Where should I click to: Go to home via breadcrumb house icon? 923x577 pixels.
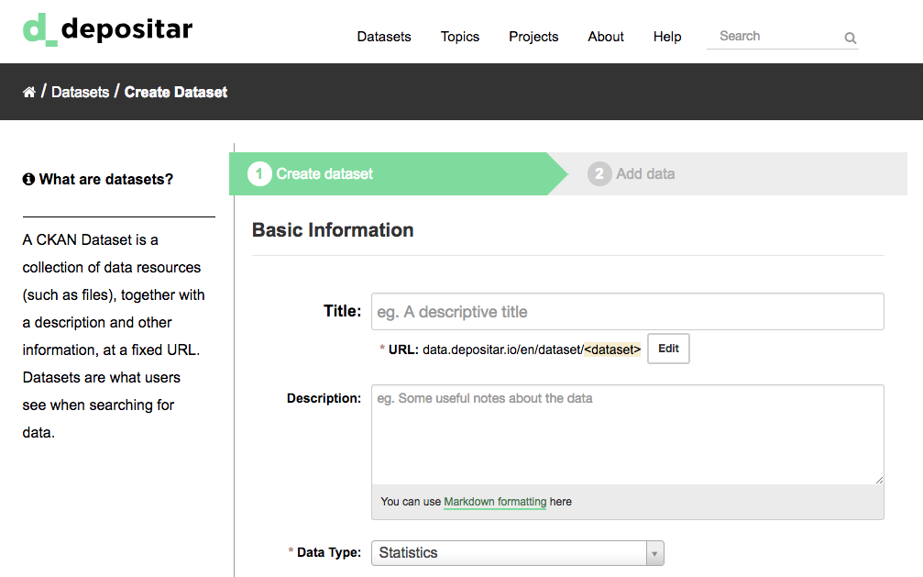pos(28,92)
